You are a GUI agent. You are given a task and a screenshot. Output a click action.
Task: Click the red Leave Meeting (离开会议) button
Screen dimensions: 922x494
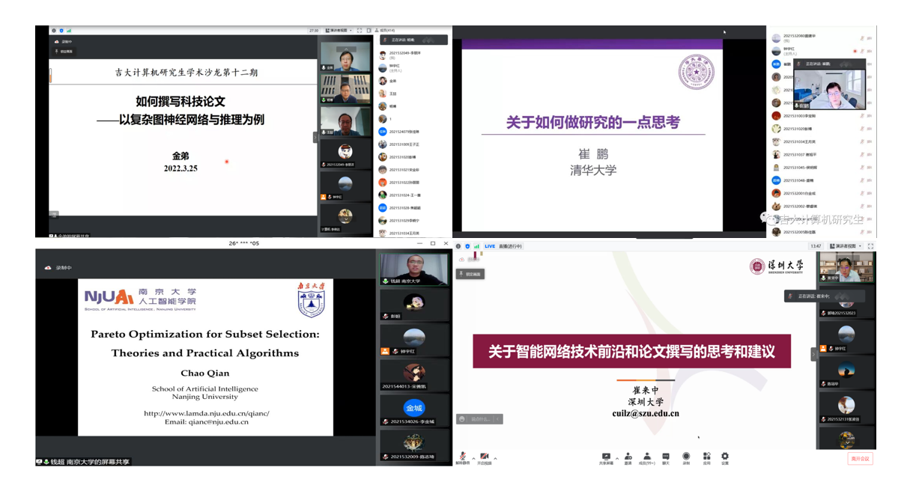click(860, 459)
